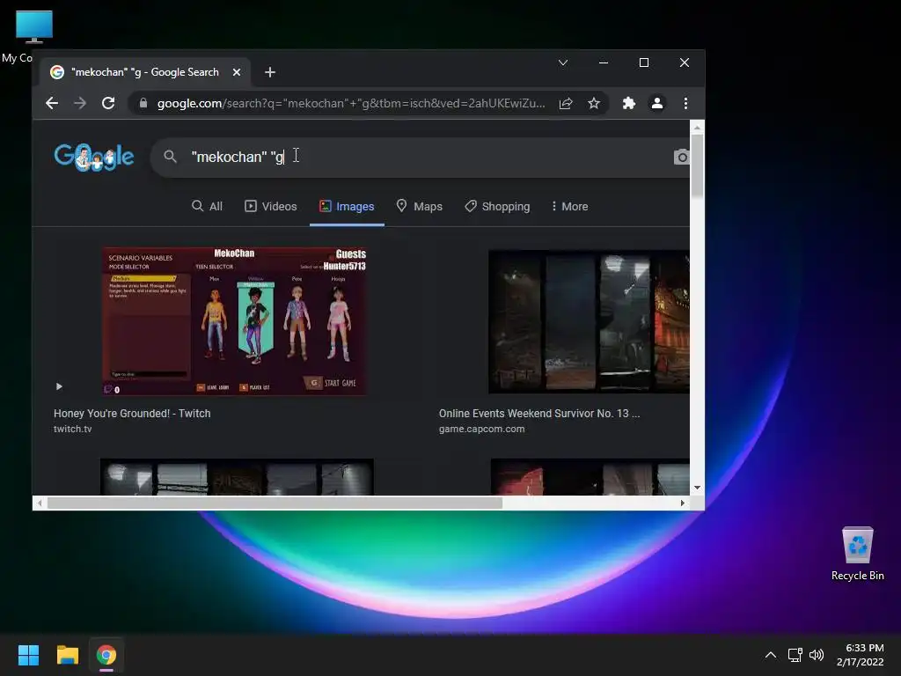
Task: Show hidden system tray icons
Action: click(771, 655)
